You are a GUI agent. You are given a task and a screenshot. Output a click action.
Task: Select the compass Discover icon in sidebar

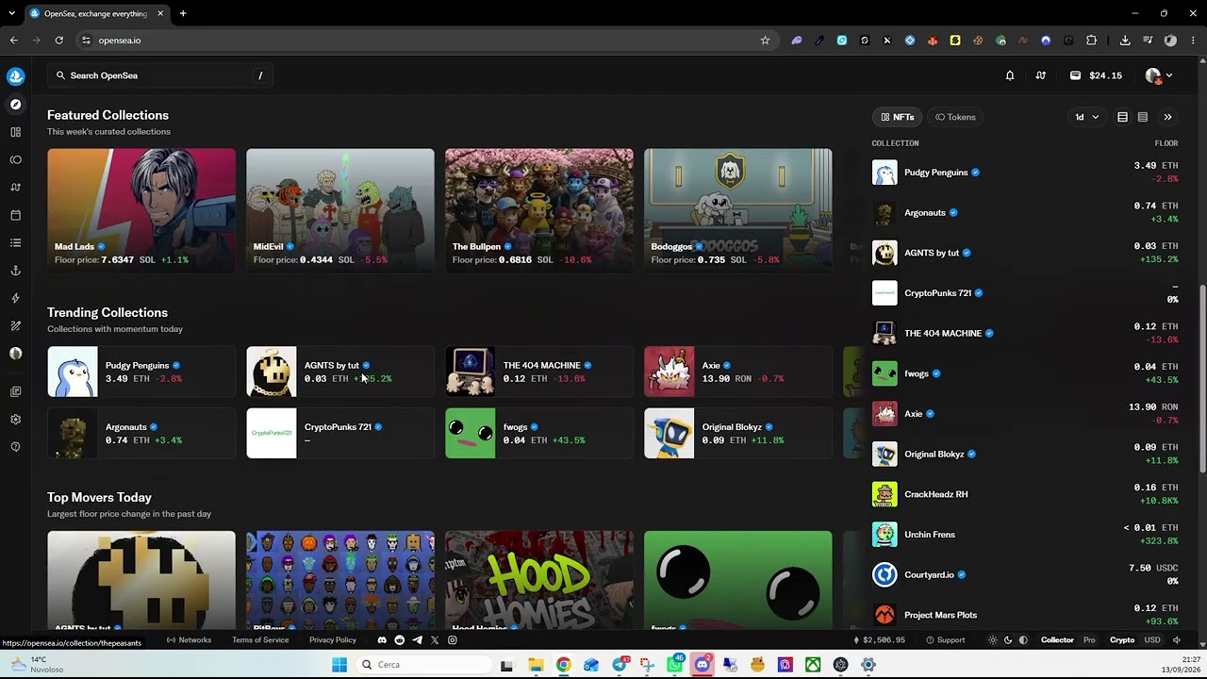[15, 105]
